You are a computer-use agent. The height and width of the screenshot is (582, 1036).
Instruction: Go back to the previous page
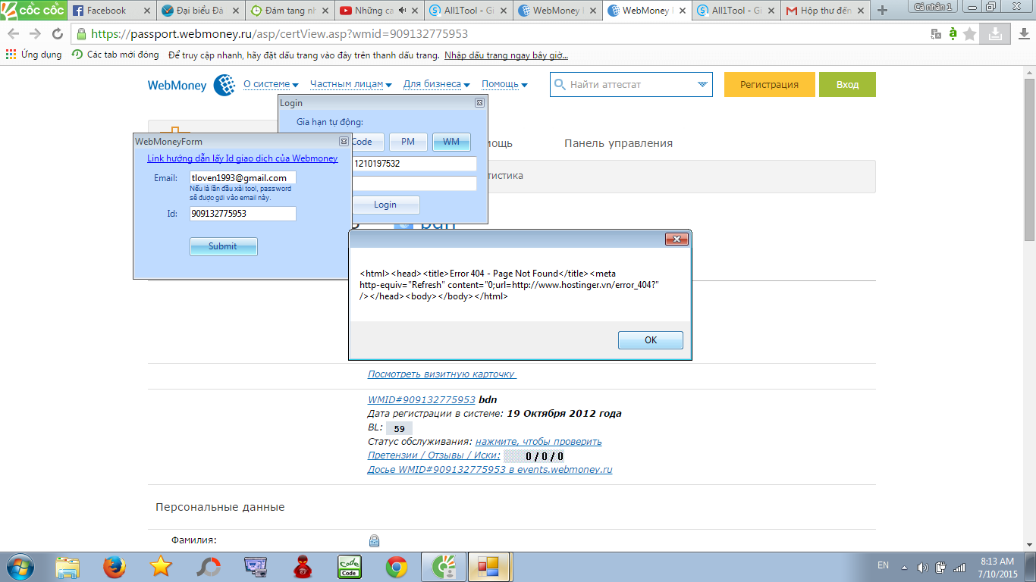click(x=13, y=34)
